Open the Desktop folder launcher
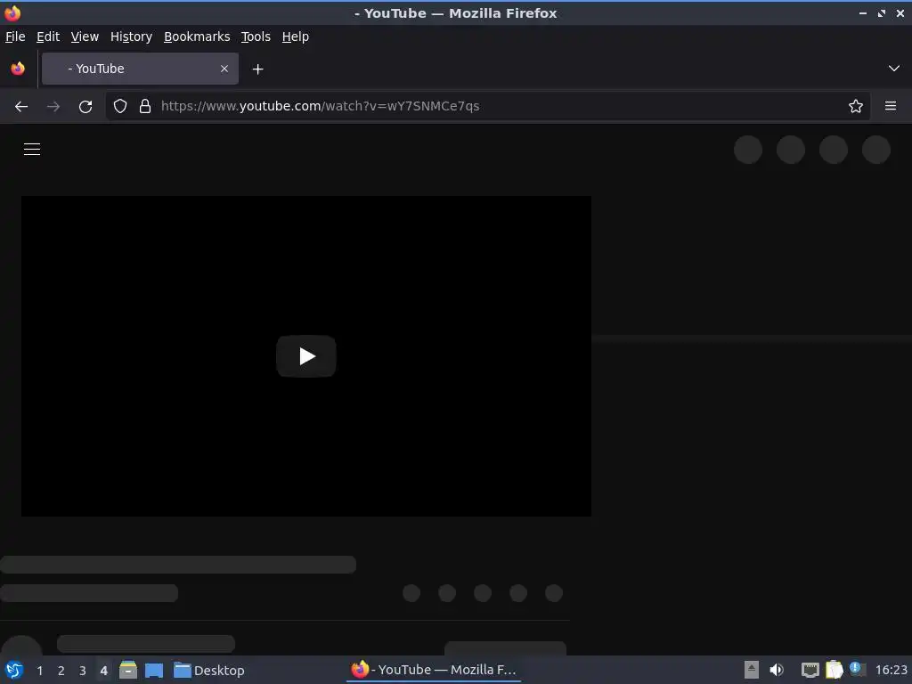The height and width of the screenshot is (684, 912). pos(208,670)
